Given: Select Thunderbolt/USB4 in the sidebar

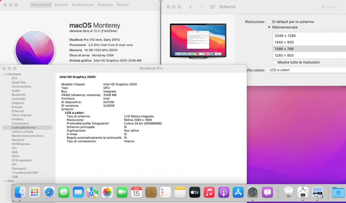Looking at the screenshot, I should [x=25, y=173].
